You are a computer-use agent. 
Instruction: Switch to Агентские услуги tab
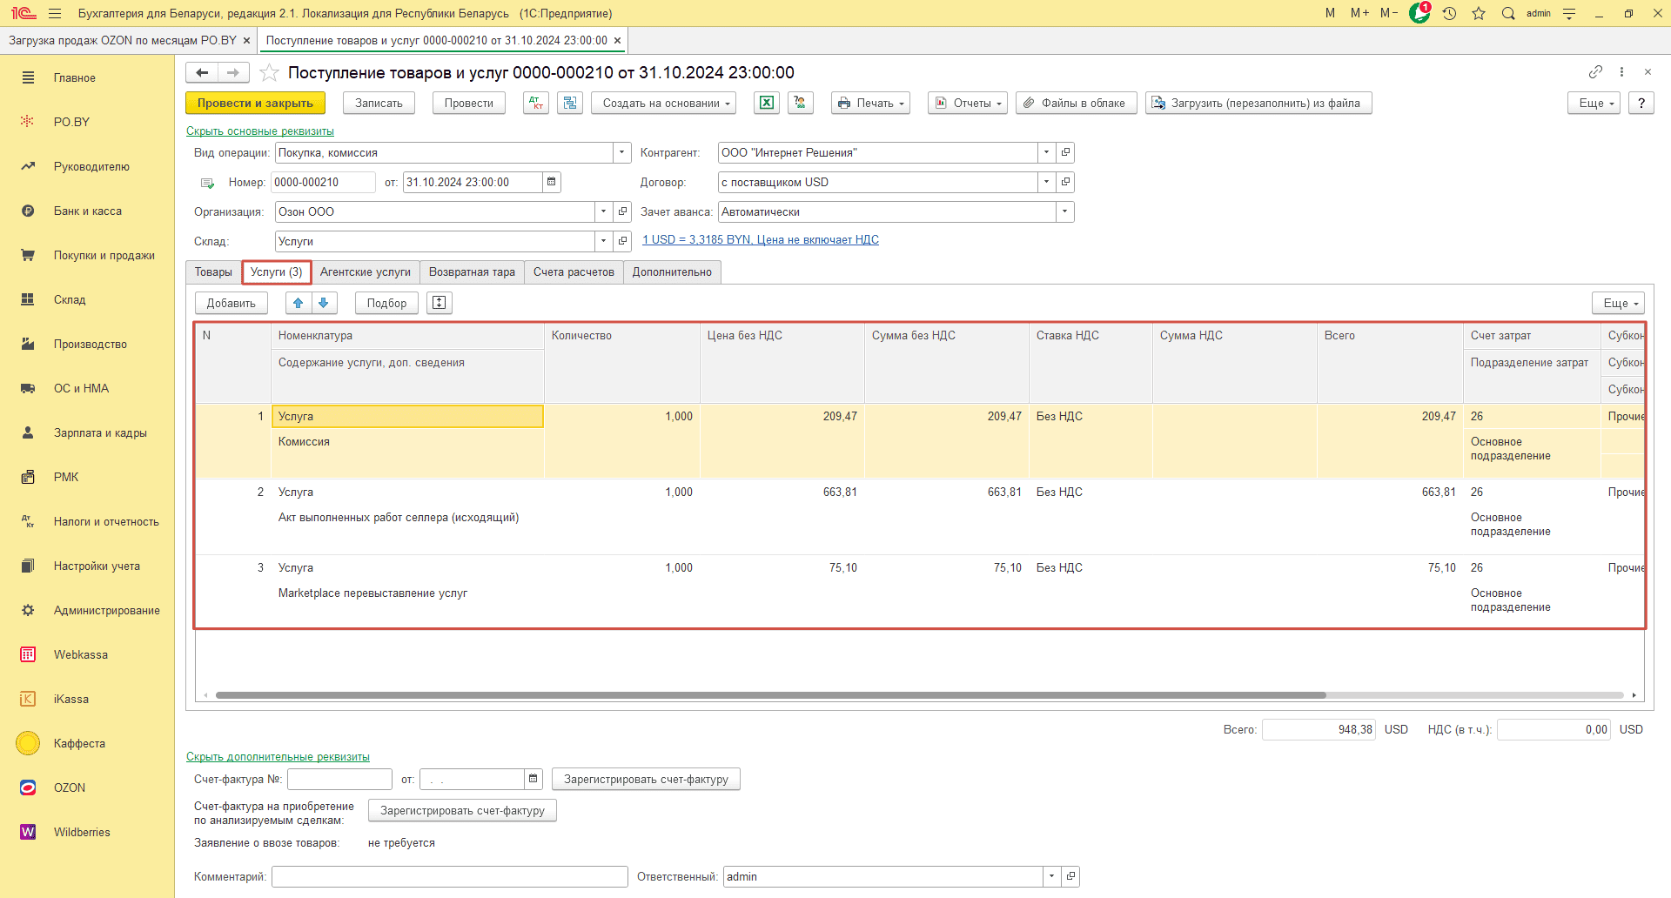(x=366, y=272)
